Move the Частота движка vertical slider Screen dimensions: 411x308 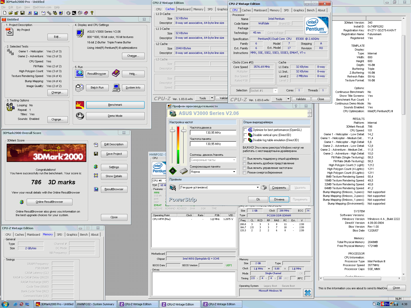tap(173, 131)
